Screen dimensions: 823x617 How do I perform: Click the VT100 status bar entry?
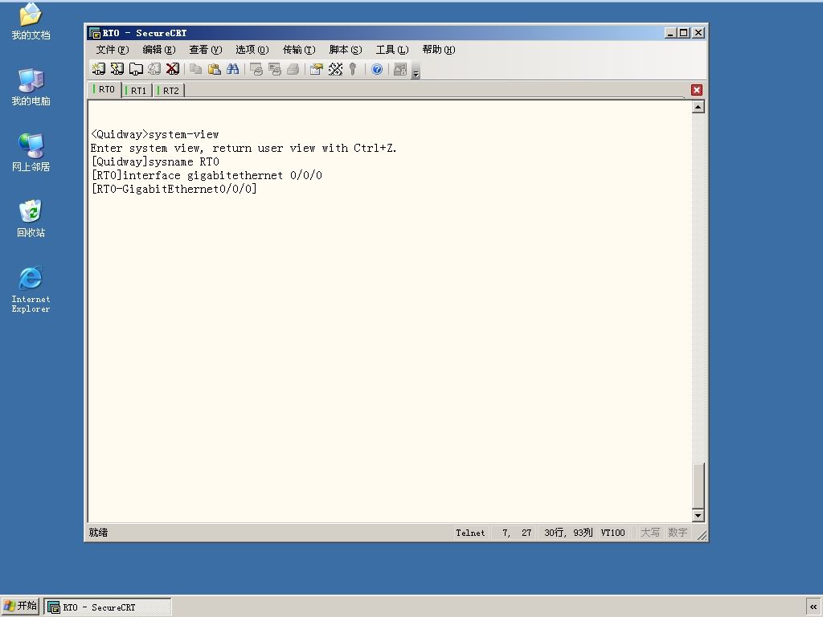point(612,533)
